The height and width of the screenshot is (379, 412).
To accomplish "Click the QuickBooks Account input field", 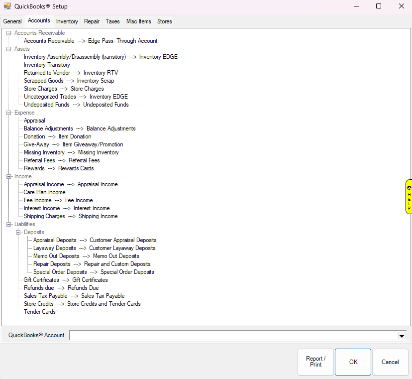I will [x=233, y=336].
